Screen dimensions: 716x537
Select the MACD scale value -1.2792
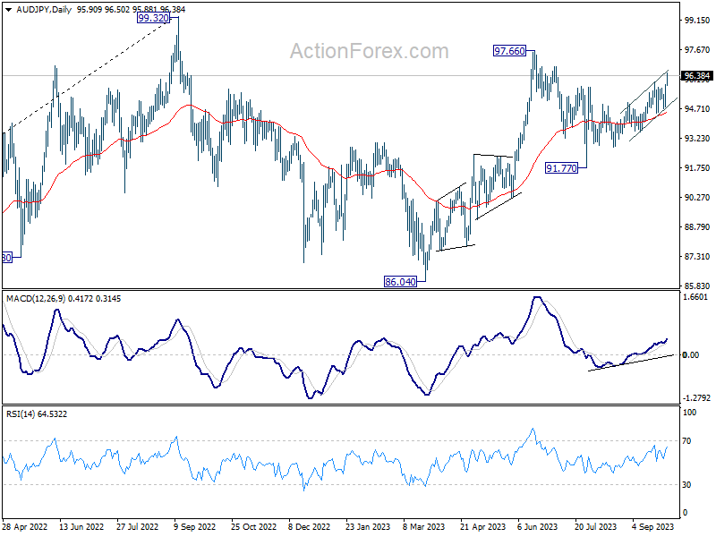tap(696, 397)
